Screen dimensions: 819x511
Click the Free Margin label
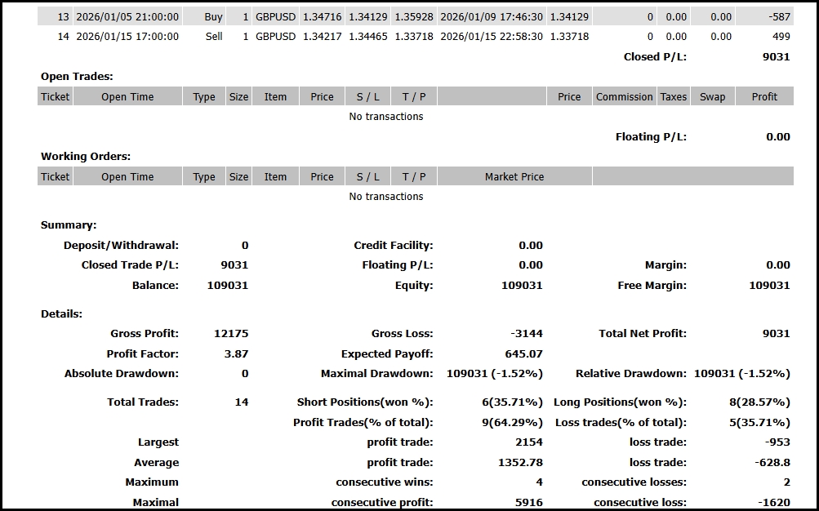tap(652, 285)
